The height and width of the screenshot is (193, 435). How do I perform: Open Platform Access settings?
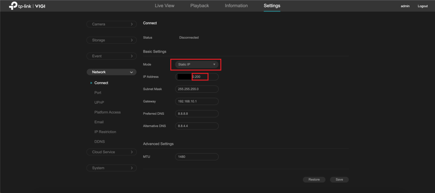[x=107, y=112]
